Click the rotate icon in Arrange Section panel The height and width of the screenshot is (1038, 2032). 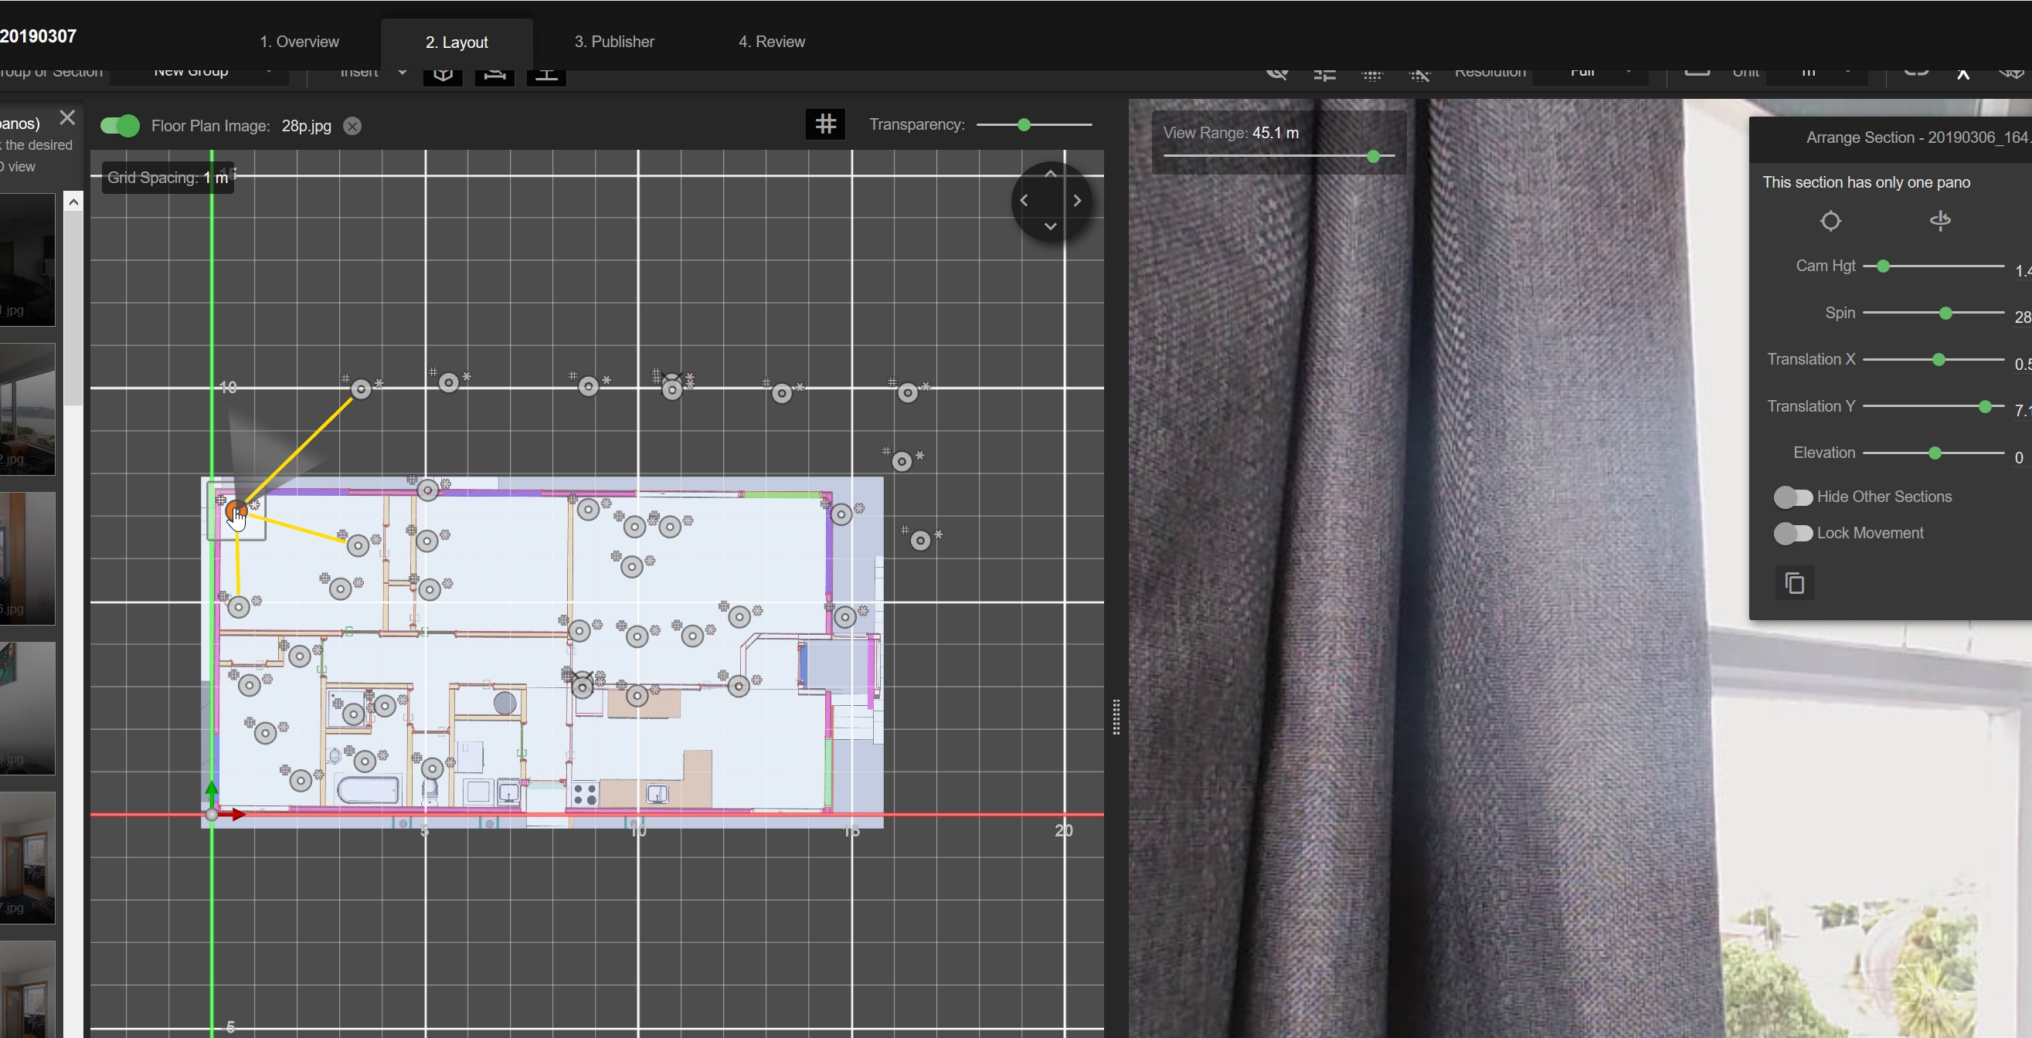coord(1940,221)
